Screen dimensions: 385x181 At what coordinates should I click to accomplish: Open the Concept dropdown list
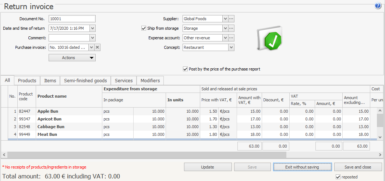[231, 47]
